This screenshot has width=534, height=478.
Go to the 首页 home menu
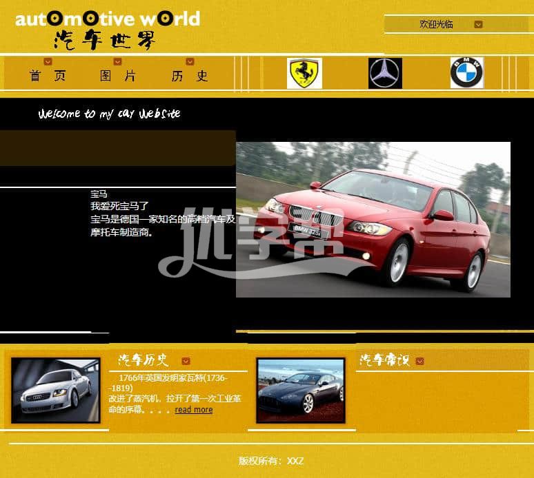pyautogui.click(x=48, y=76)
